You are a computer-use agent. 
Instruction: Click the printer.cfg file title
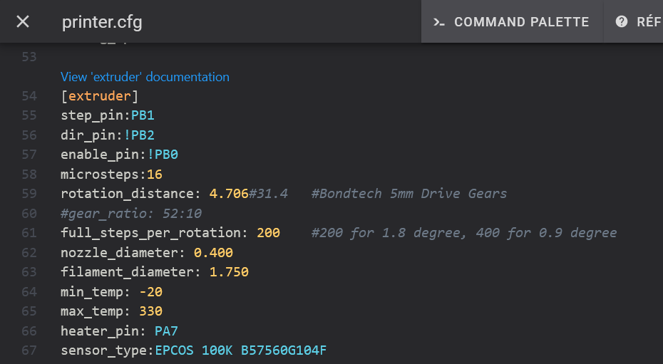click(x=102, y=22)
